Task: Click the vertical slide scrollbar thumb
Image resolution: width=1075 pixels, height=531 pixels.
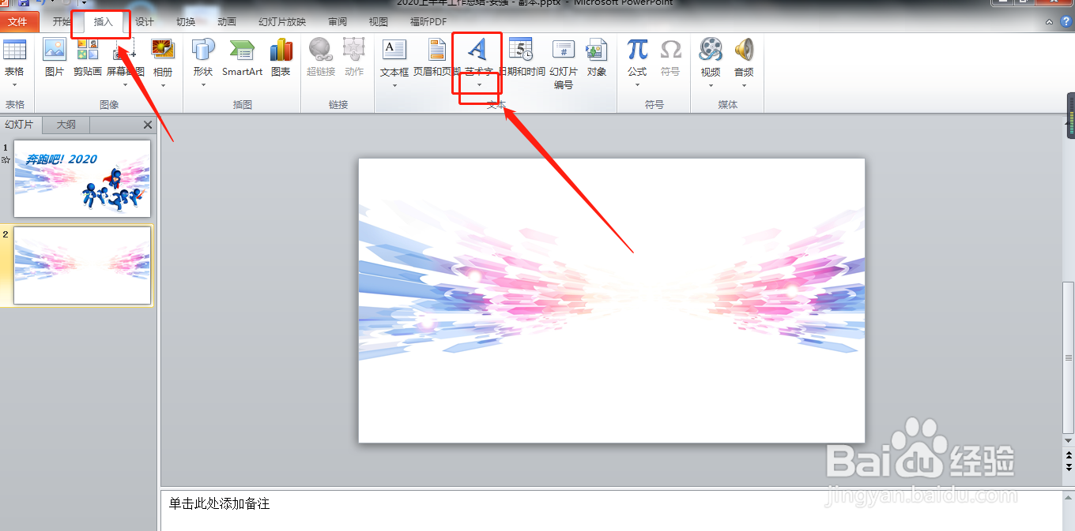Action: (1068, 358)
